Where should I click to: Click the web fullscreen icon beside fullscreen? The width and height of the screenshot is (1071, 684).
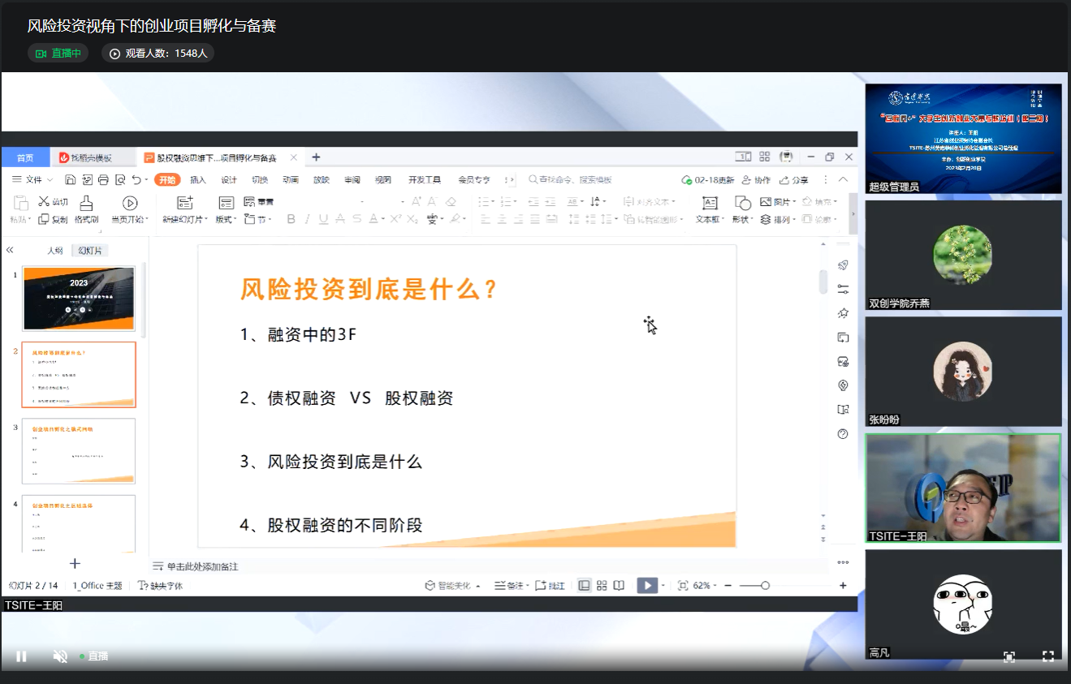click(1008, 656)
